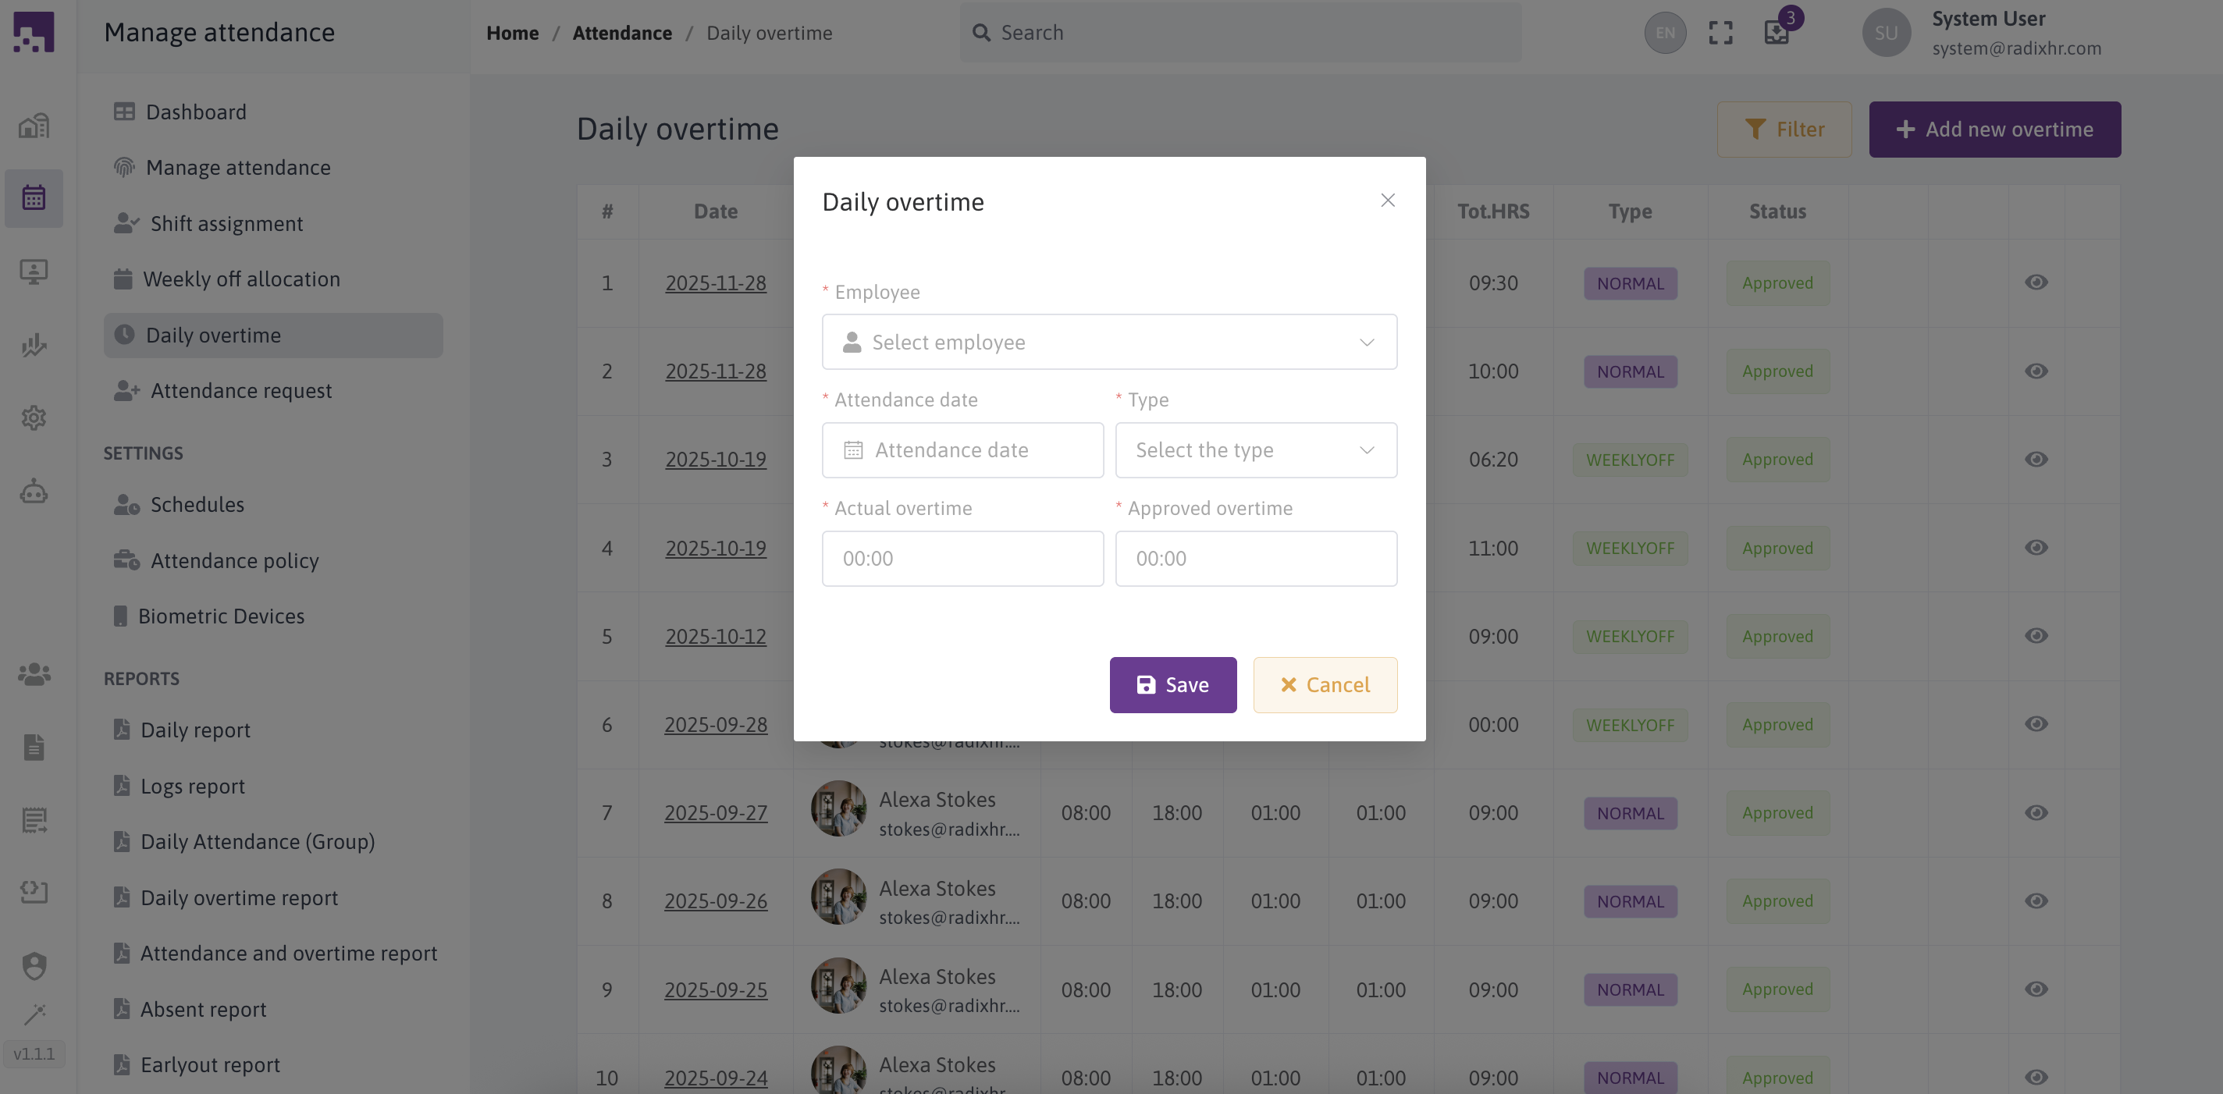Image resolution: width=2223 pixels, height=1094 pixels.
Task: Open the employees group icon in left rail
Action: [34, 674]
